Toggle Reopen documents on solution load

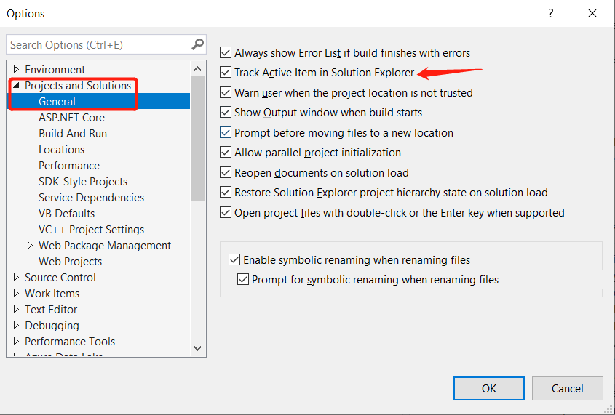pos(226,173)
